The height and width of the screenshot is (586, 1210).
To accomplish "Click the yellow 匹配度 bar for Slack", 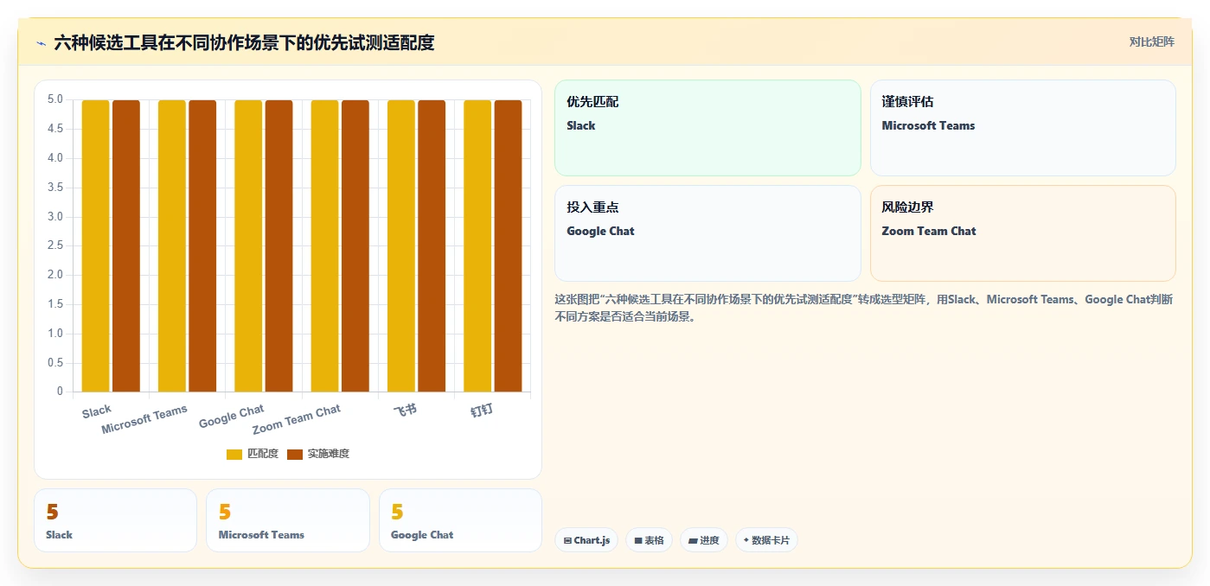I will pos(96,246).
